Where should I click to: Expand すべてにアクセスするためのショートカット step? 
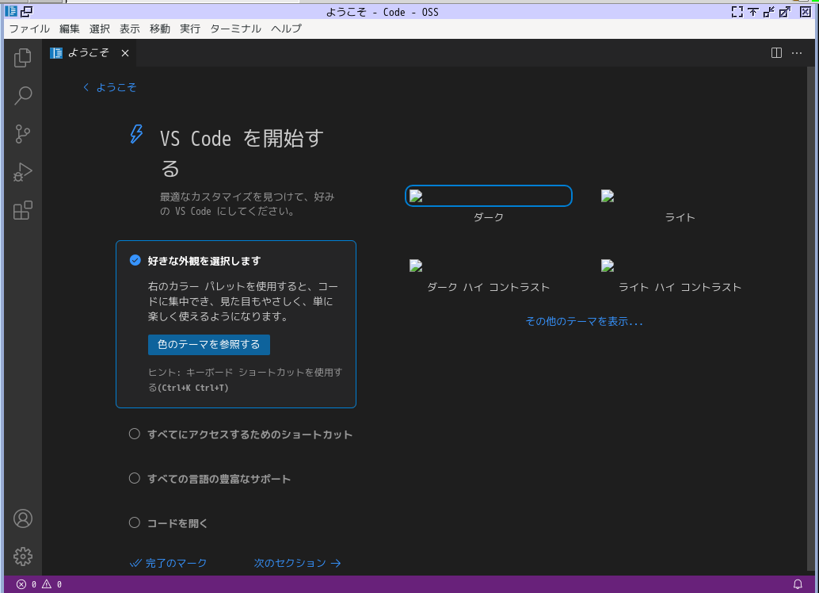coord(250,434)
